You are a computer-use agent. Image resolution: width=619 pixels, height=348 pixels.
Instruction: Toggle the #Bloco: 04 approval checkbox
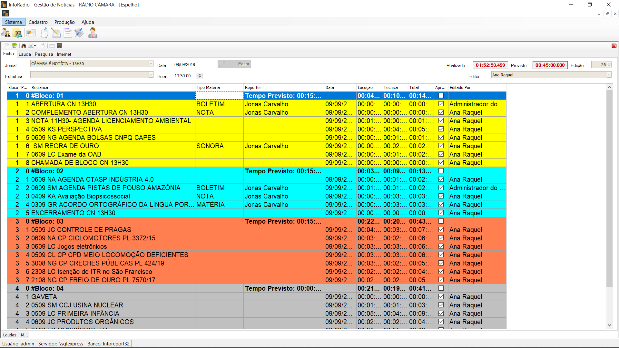coord(441,288)
